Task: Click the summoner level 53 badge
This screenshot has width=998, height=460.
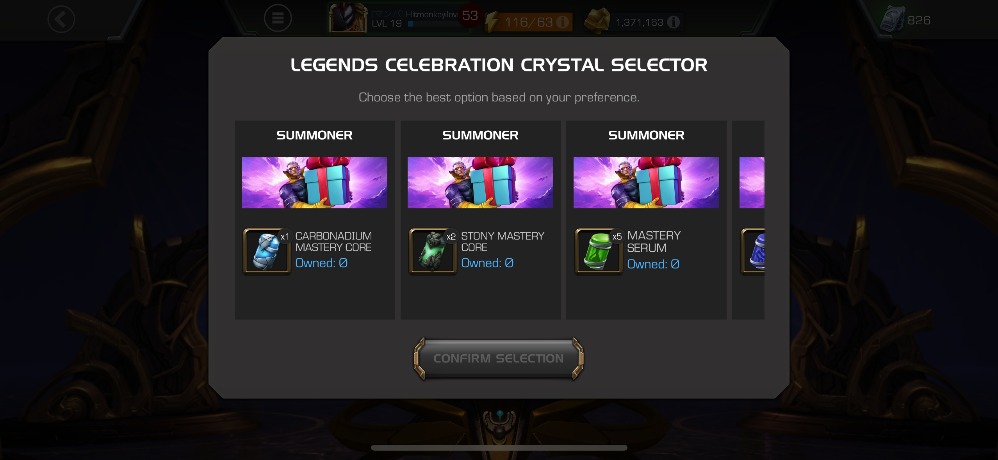Action: 470,16
